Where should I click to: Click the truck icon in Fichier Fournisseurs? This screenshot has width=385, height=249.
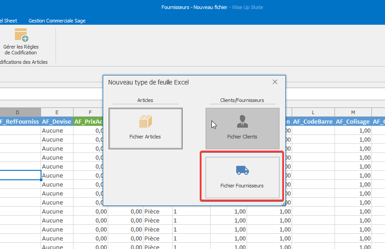coord(243,170)
